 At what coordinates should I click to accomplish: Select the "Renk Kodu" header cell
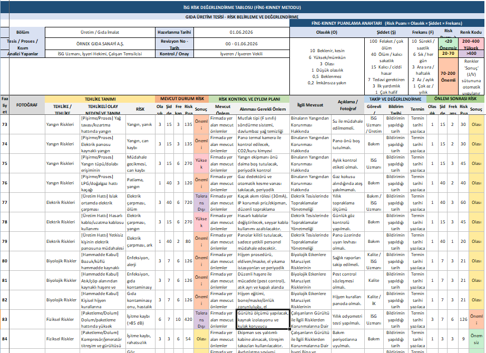point(471,32)
